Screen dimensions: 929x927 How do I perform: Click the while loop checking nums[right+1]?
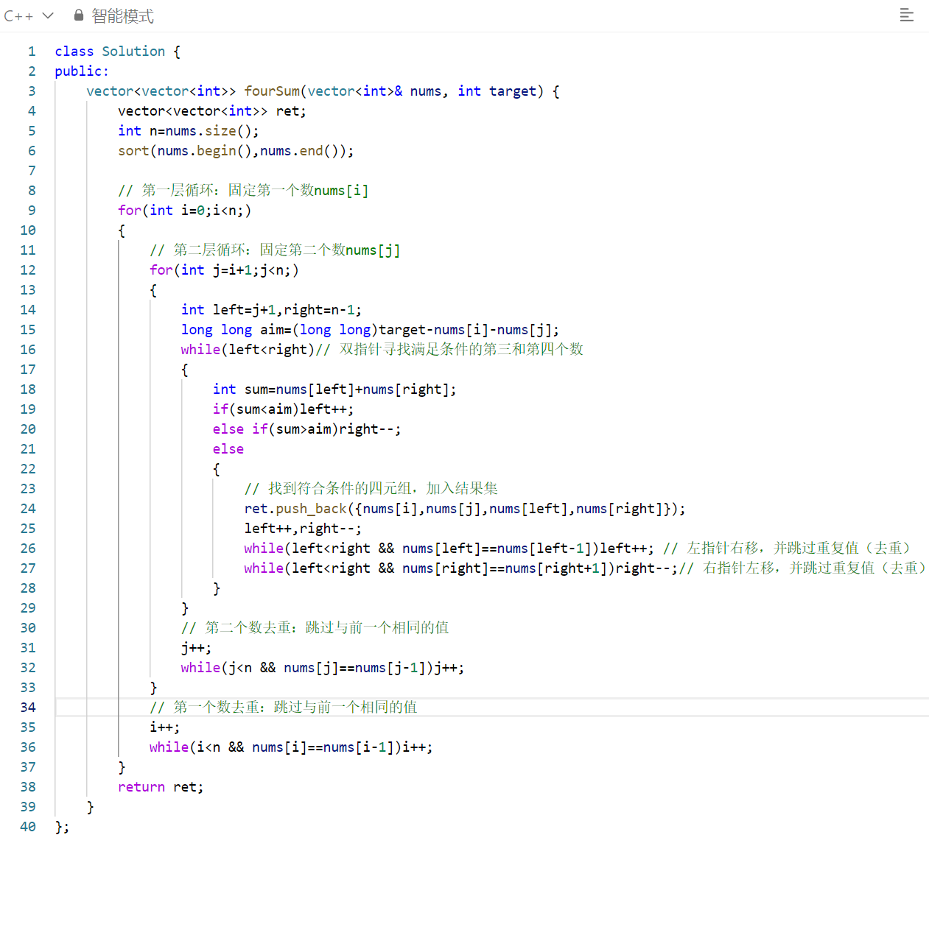(461, 568)
